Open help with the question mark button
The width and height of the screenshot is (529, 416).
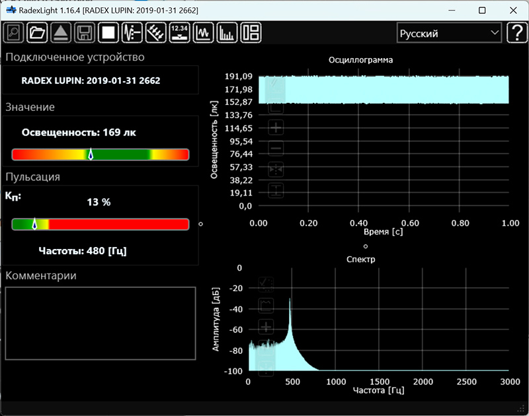tap(516, 33)
